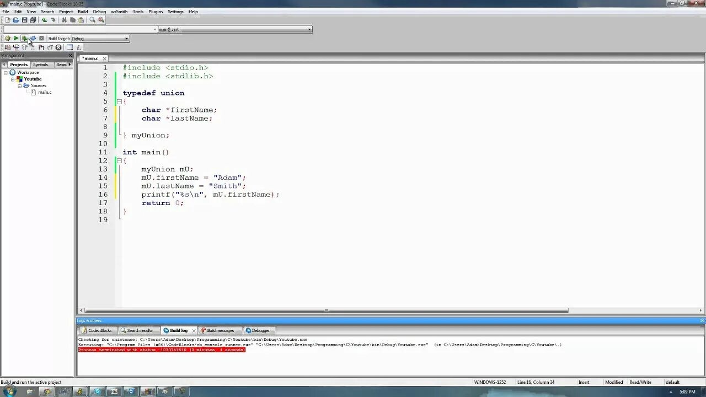706x397 pixels.
Task: Open the debugger info icon
Action: click(x=78, y=47)
